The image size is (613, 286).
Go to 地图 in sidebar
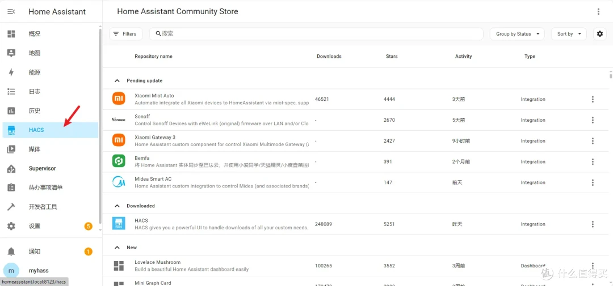(x=51, y=53)
